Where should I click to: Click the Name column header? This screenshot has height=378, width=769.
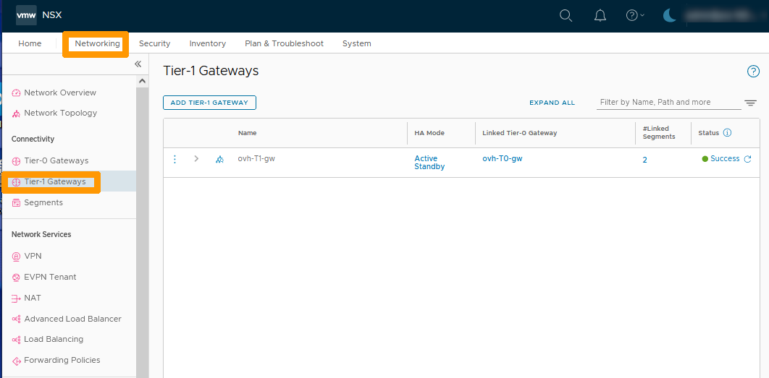pyautogui.click(x=247, y=133)
